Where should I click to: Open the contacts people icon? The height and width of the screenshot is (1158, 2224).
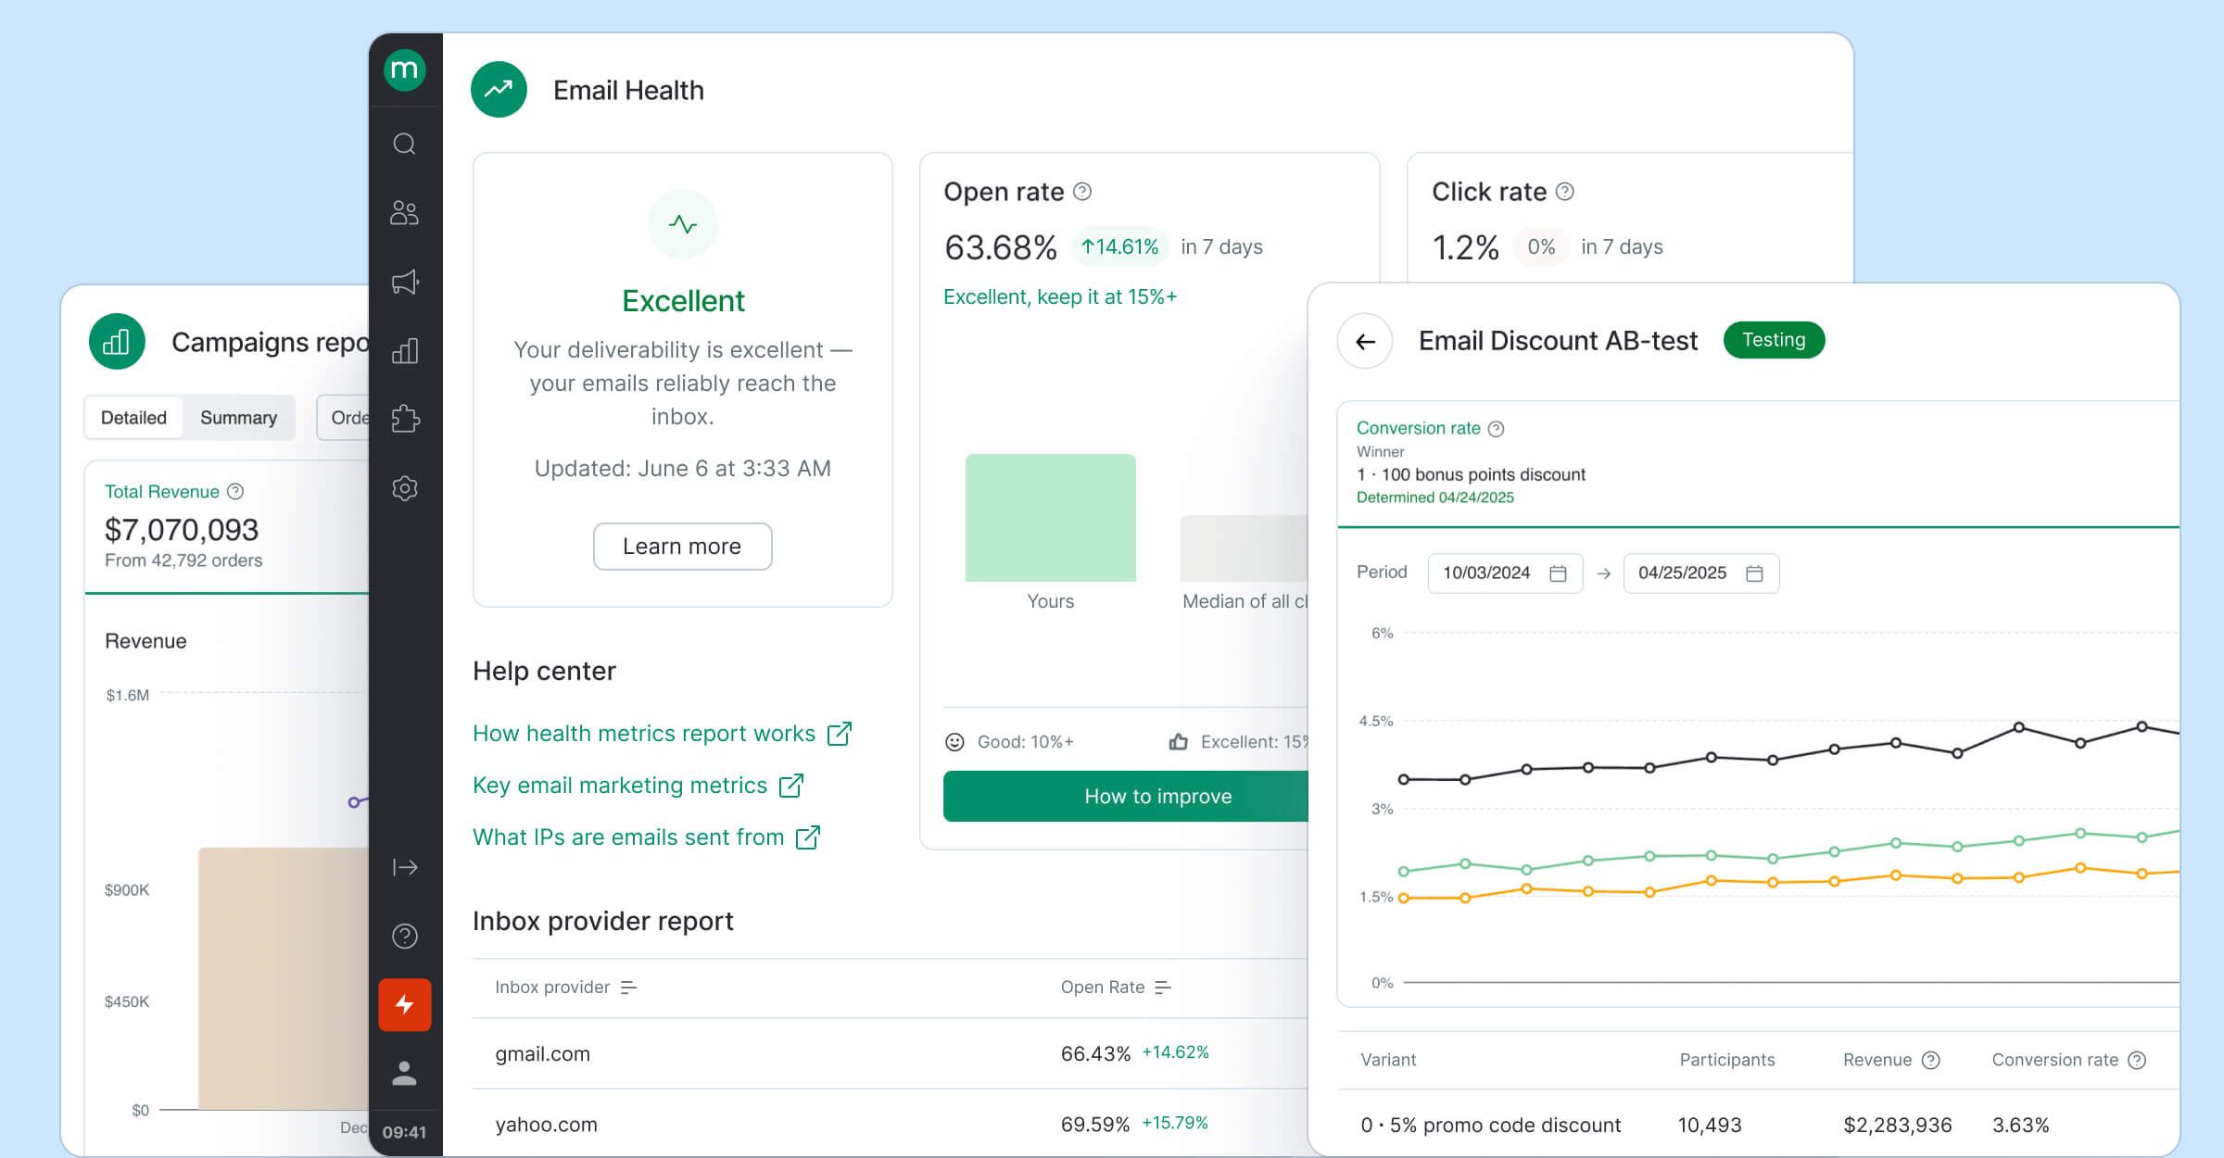coord(404,213)
